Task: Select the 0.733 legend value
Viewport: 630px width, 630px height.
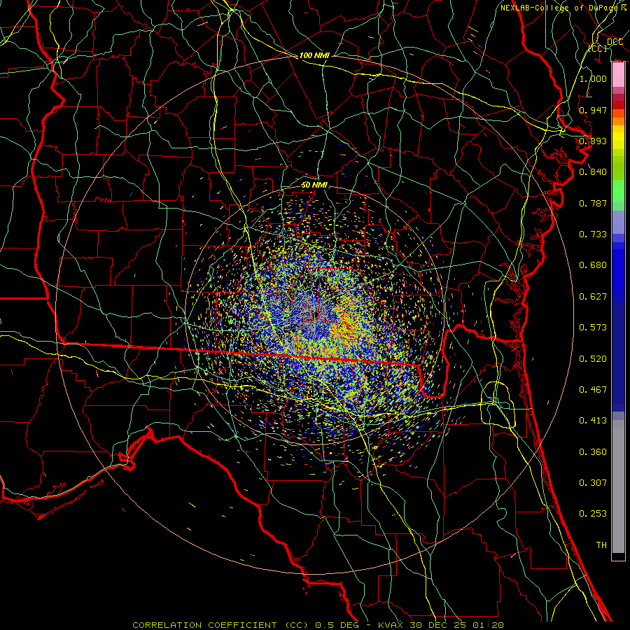Action: coord(593,234)
